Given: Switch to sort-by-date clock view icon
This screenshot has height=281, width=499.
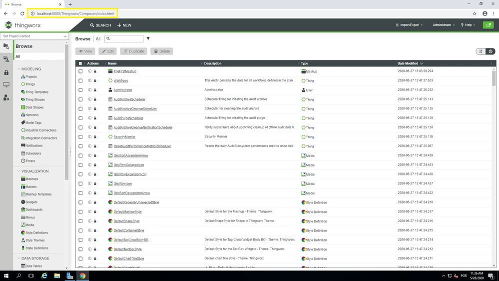Looking at the screenshot, I should pos(491,51).
